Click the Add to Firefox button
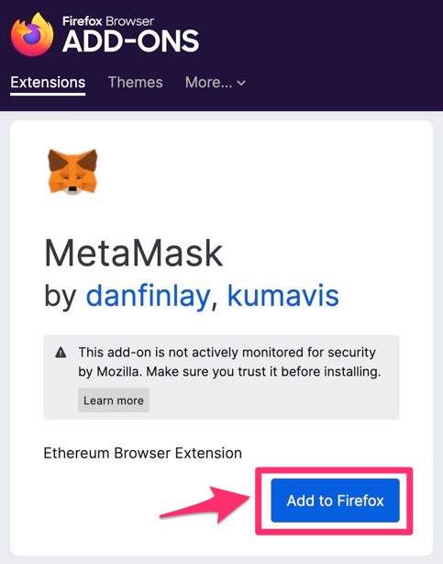The height and width of the screenshot is (564, 443). 335,501
